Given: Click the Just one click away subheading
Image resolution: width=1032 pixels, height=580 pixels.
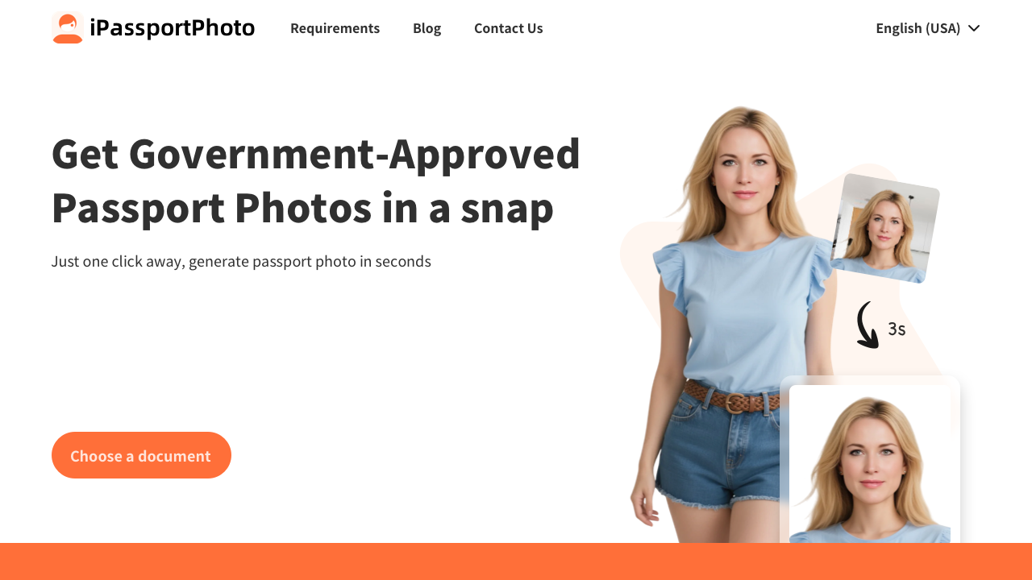Looking at the screenshot, I should tap(241, 261).
